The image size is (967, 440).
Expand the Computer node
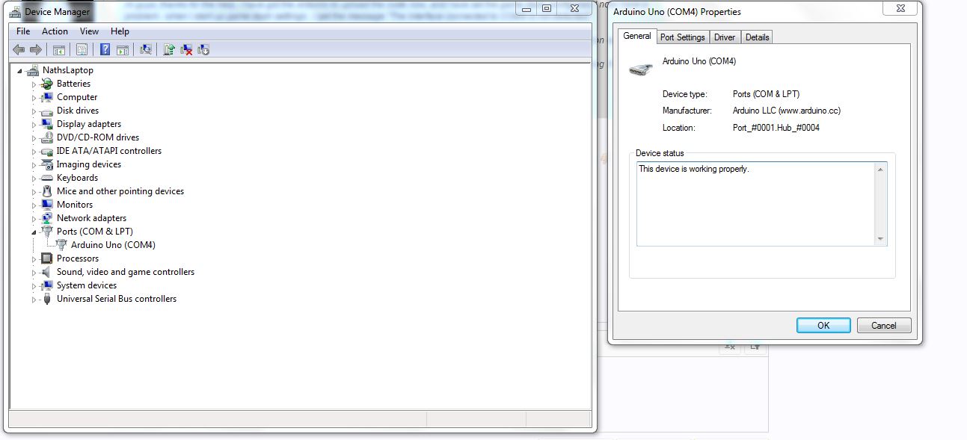pos(34,97)
